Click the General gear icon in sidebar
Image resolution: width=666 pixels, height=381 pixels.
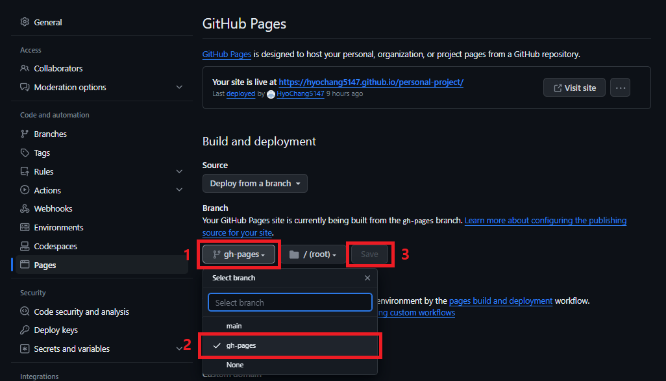25,21
